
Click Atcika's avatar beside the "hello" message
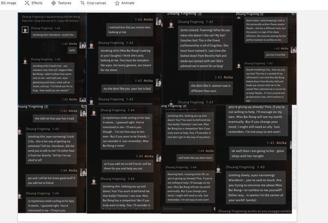click(x=83, y=45)
